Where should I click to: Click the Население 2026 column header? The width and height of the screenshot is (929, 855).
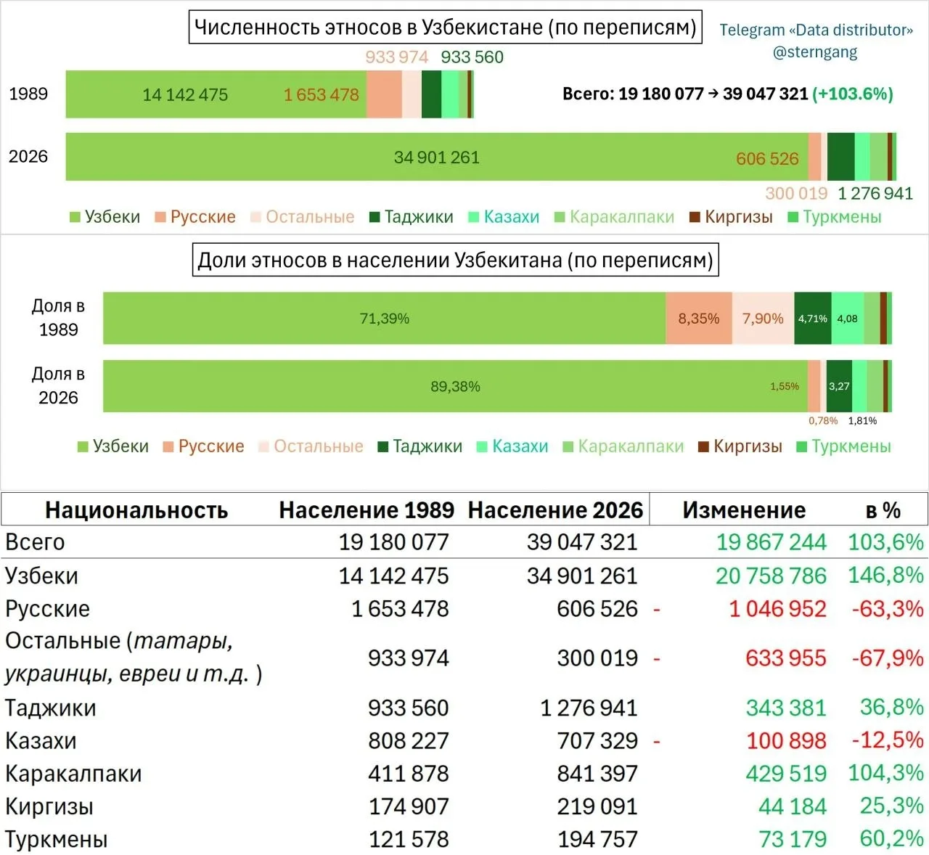point(555,510)
